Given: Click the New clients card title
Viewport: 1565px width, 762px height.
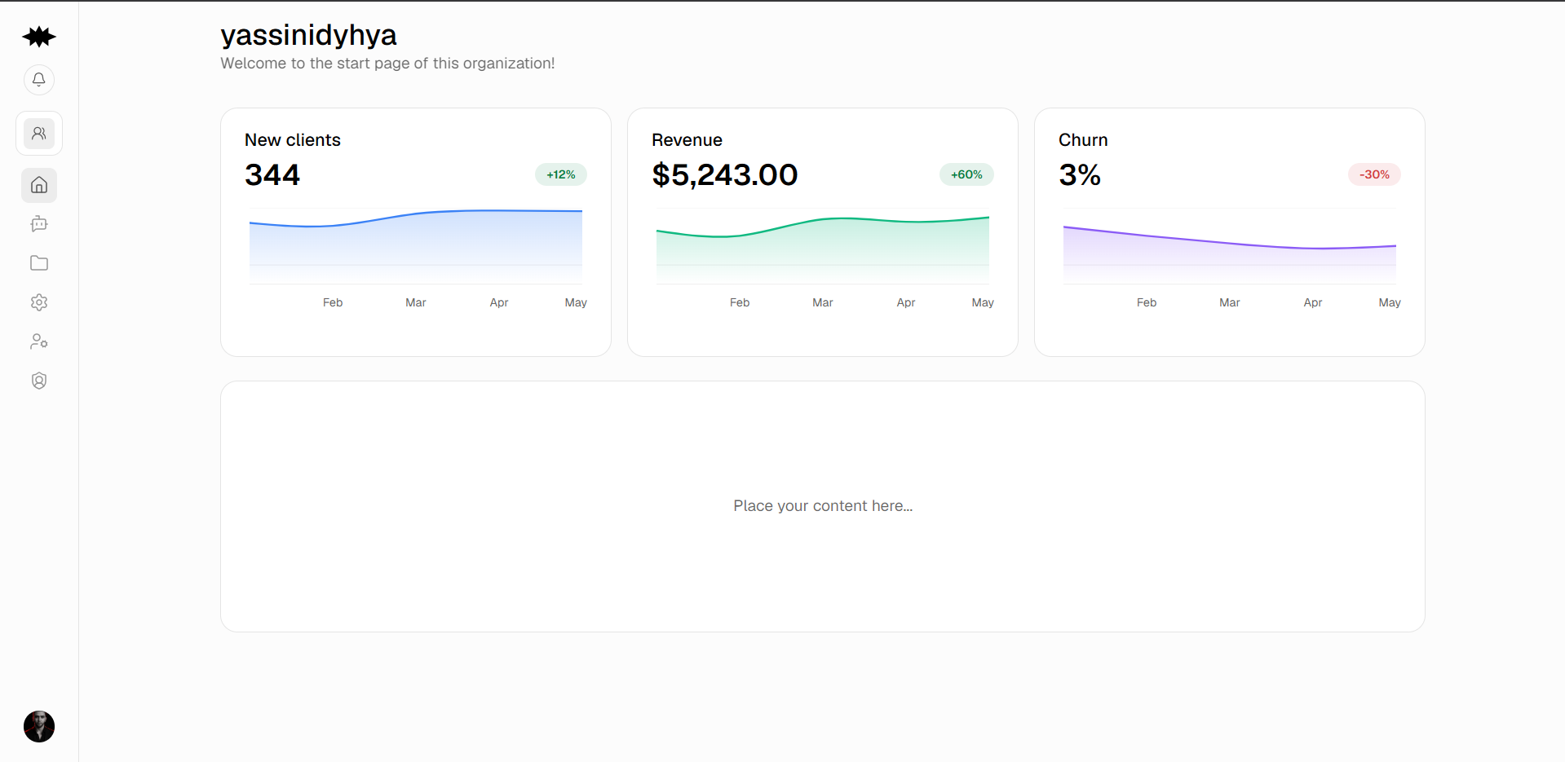Looking at the screenshot, I should pos(293,140).
